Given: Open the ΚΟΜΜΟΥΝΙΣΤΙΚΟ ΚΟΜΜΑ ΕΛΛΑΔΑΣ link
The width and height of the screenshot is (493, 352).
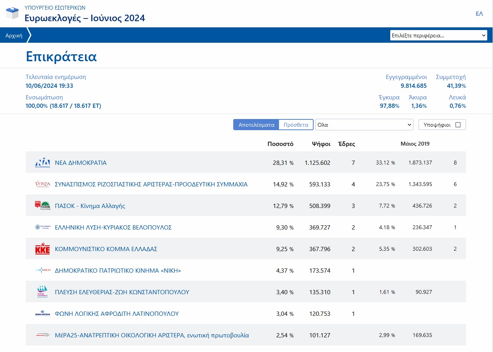Looking at the screenshot, I should tap(106, 249).
